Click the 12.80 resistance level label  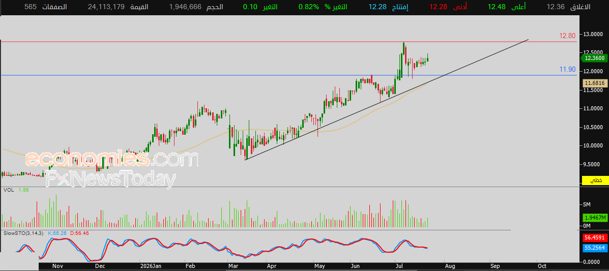(x=567, y=36)
